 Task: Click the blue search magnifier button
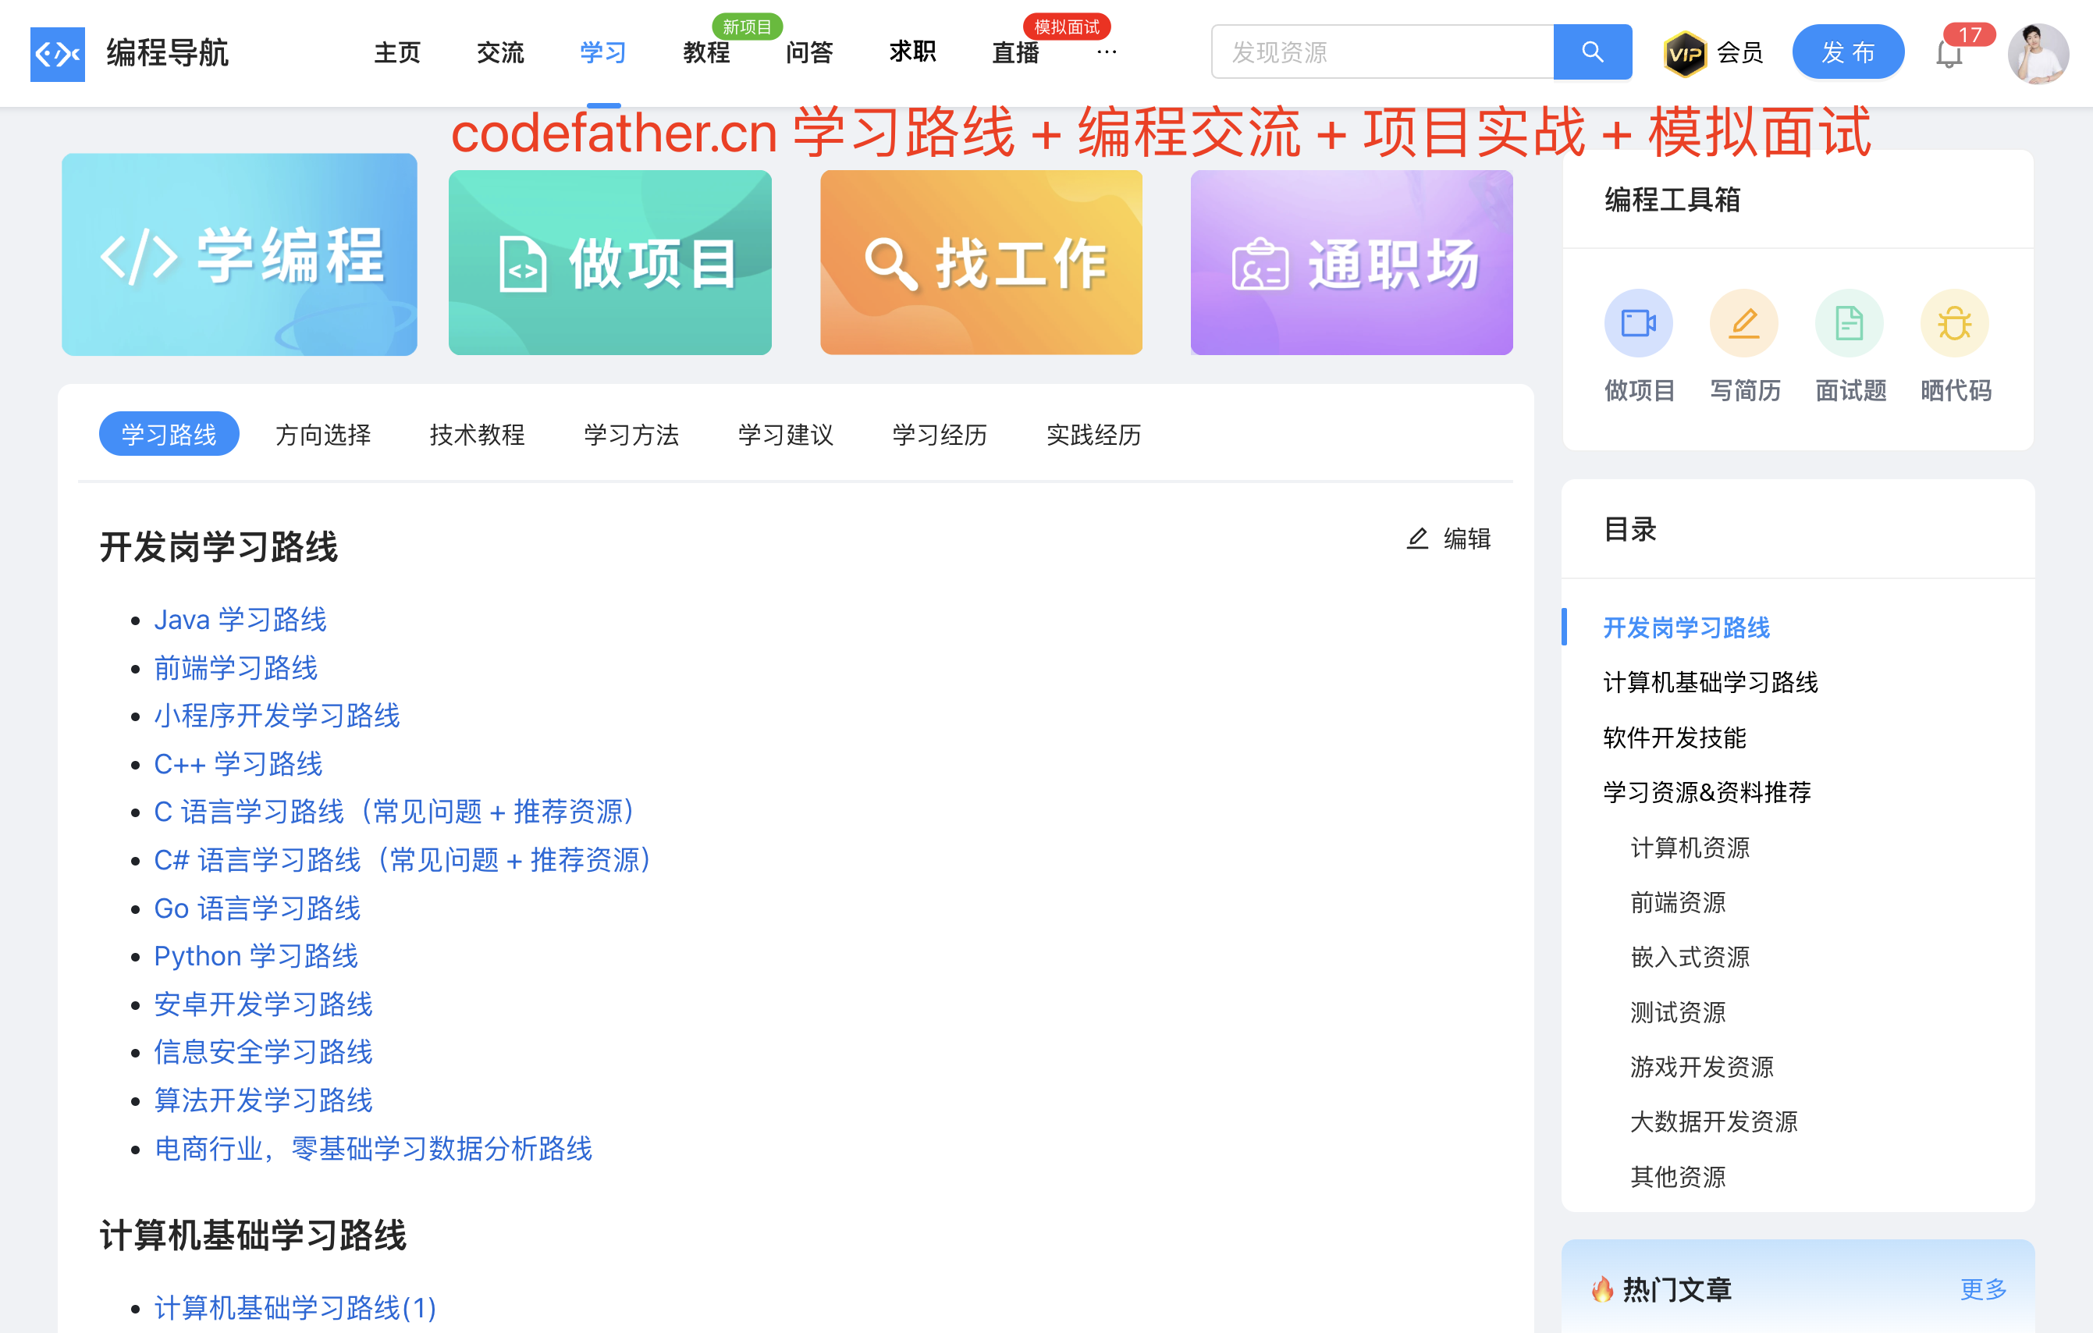1591,52
